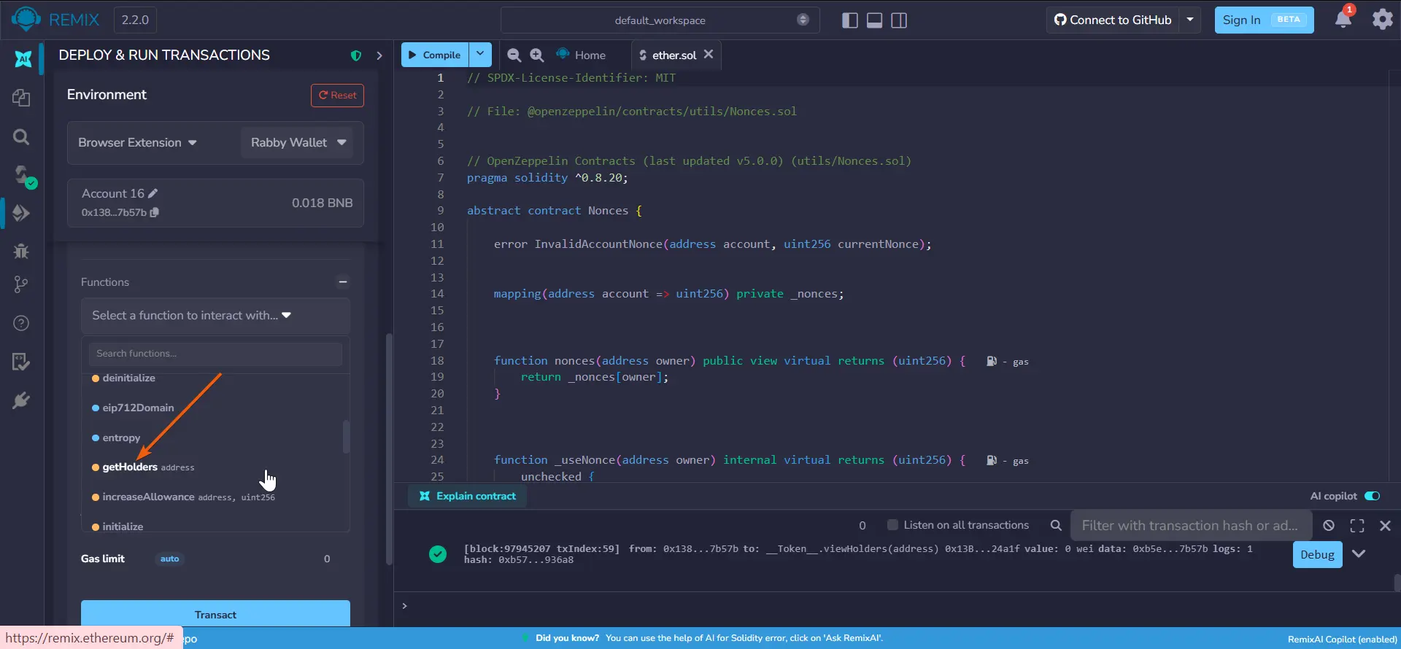This screenshot has height=649, width=1401.
Task: Open the RemixAI assistant sidebar icon
Action: (x=23, y=59)
